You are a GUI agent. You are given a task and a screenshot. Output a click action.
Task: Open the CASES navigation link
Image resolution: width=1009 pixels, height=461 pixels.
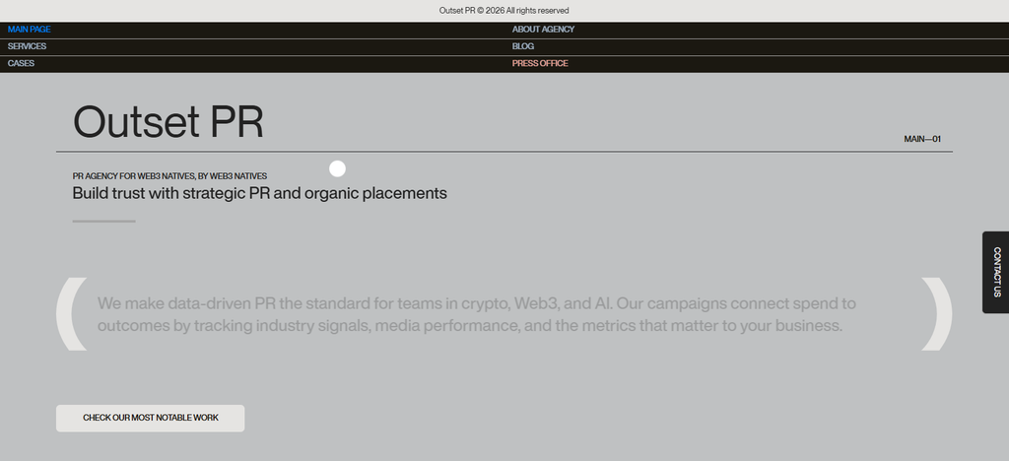(x=22, y=63)
